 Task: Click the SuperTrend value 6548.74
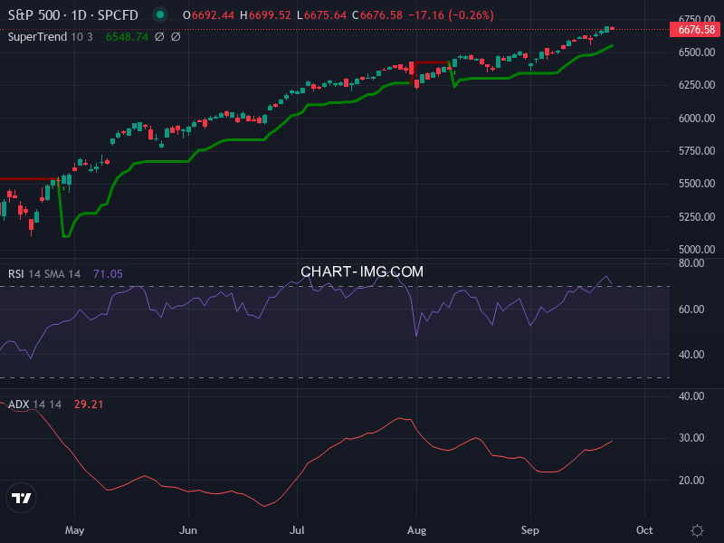coord(126,37)
